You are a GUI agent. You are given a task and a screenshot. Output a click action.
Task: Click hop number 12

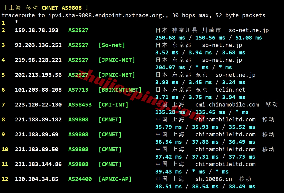(x=5, y=179)
